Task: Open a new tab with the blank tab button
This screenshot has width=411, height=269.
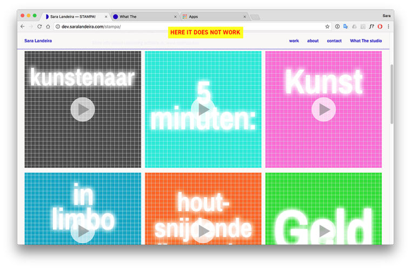Action: tap(255, 17)
